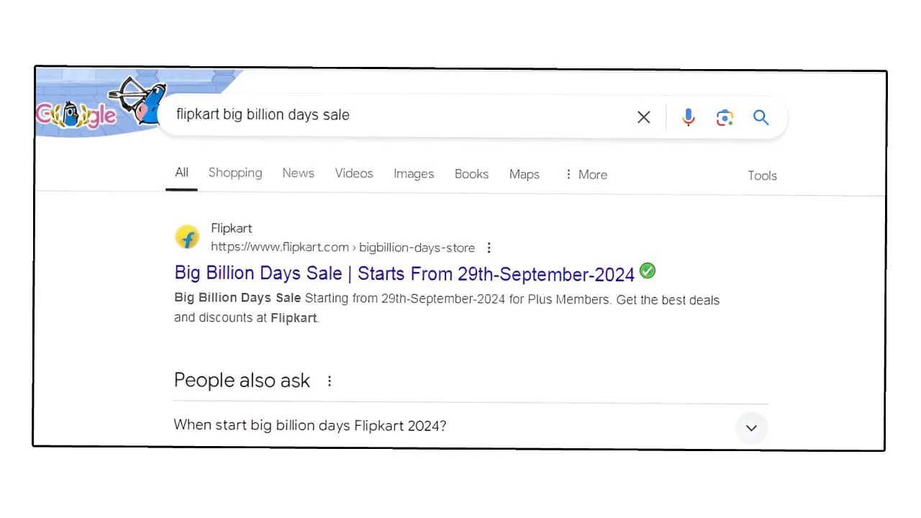The image size is (921, 518).
Task: Expand the question about Big Billion Days 2024 start
Action: click(751, 428)
